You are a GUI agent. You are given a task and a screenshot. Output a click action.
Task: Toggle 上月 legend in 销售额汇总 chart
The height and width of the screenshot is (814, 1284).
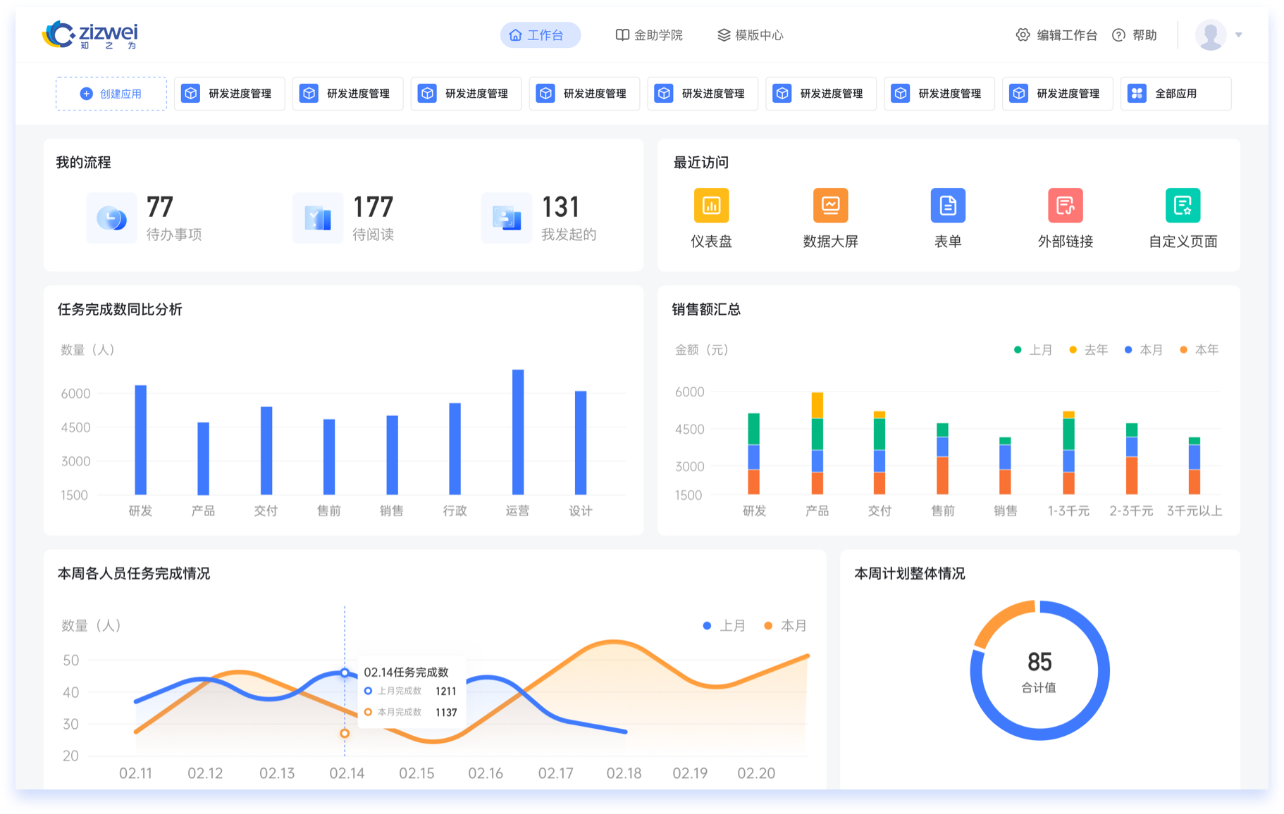[x=1033, y=350]
